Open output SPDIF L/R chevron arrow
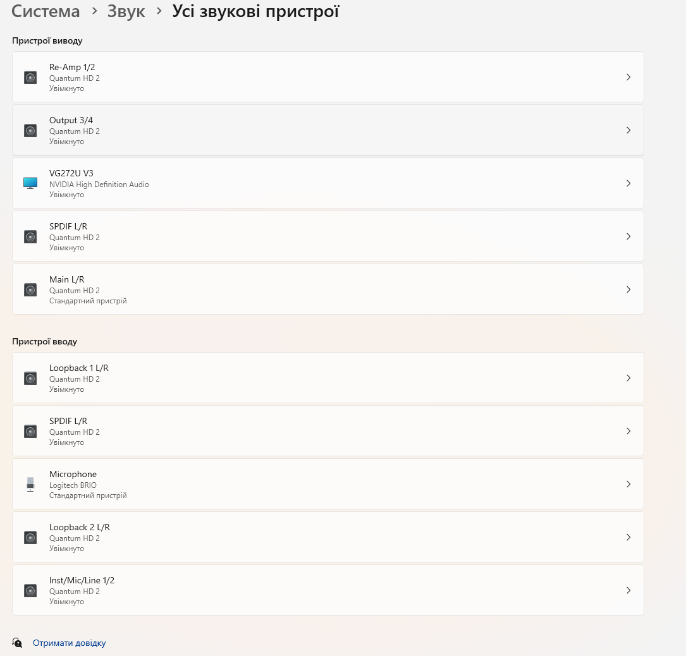This screenshot has height=656, width=686. pyautogui.click(x=628, y=236)
